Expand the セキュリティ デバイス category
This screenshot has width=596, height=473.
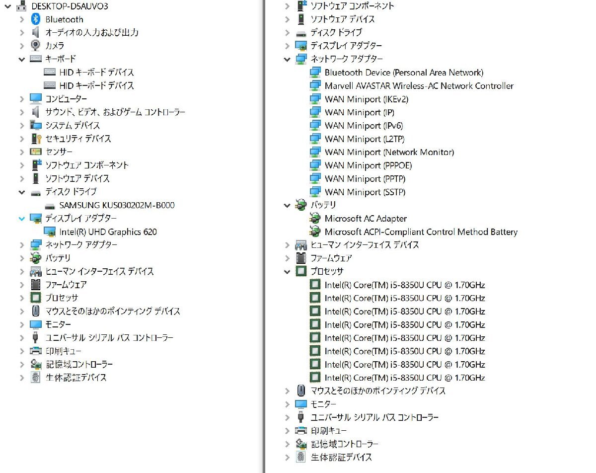pos(21,139)
